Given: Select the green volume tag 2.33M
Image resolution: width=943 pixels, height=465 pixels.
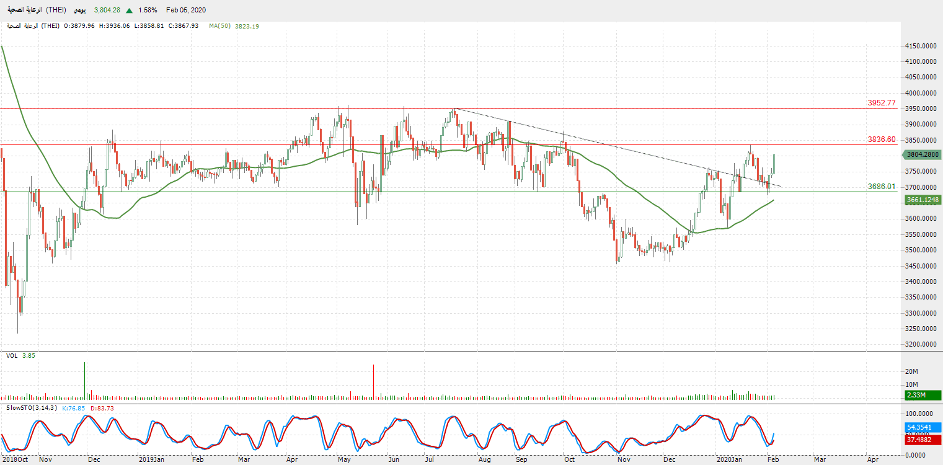Looking at the screenshot, I should coord(923,395).
